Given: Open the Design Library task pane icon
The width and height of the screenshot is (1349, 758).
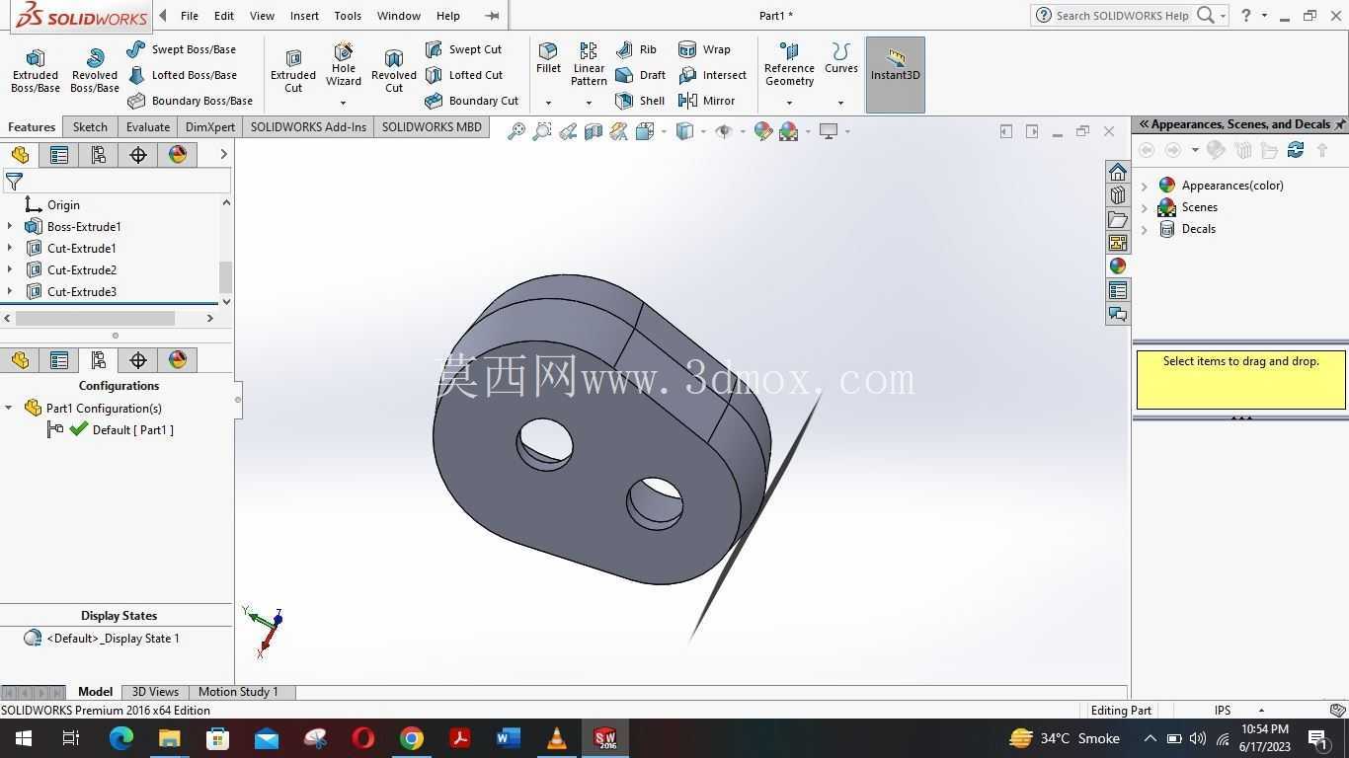Looking at the screenshot, I should click(x=1117, y=195).
